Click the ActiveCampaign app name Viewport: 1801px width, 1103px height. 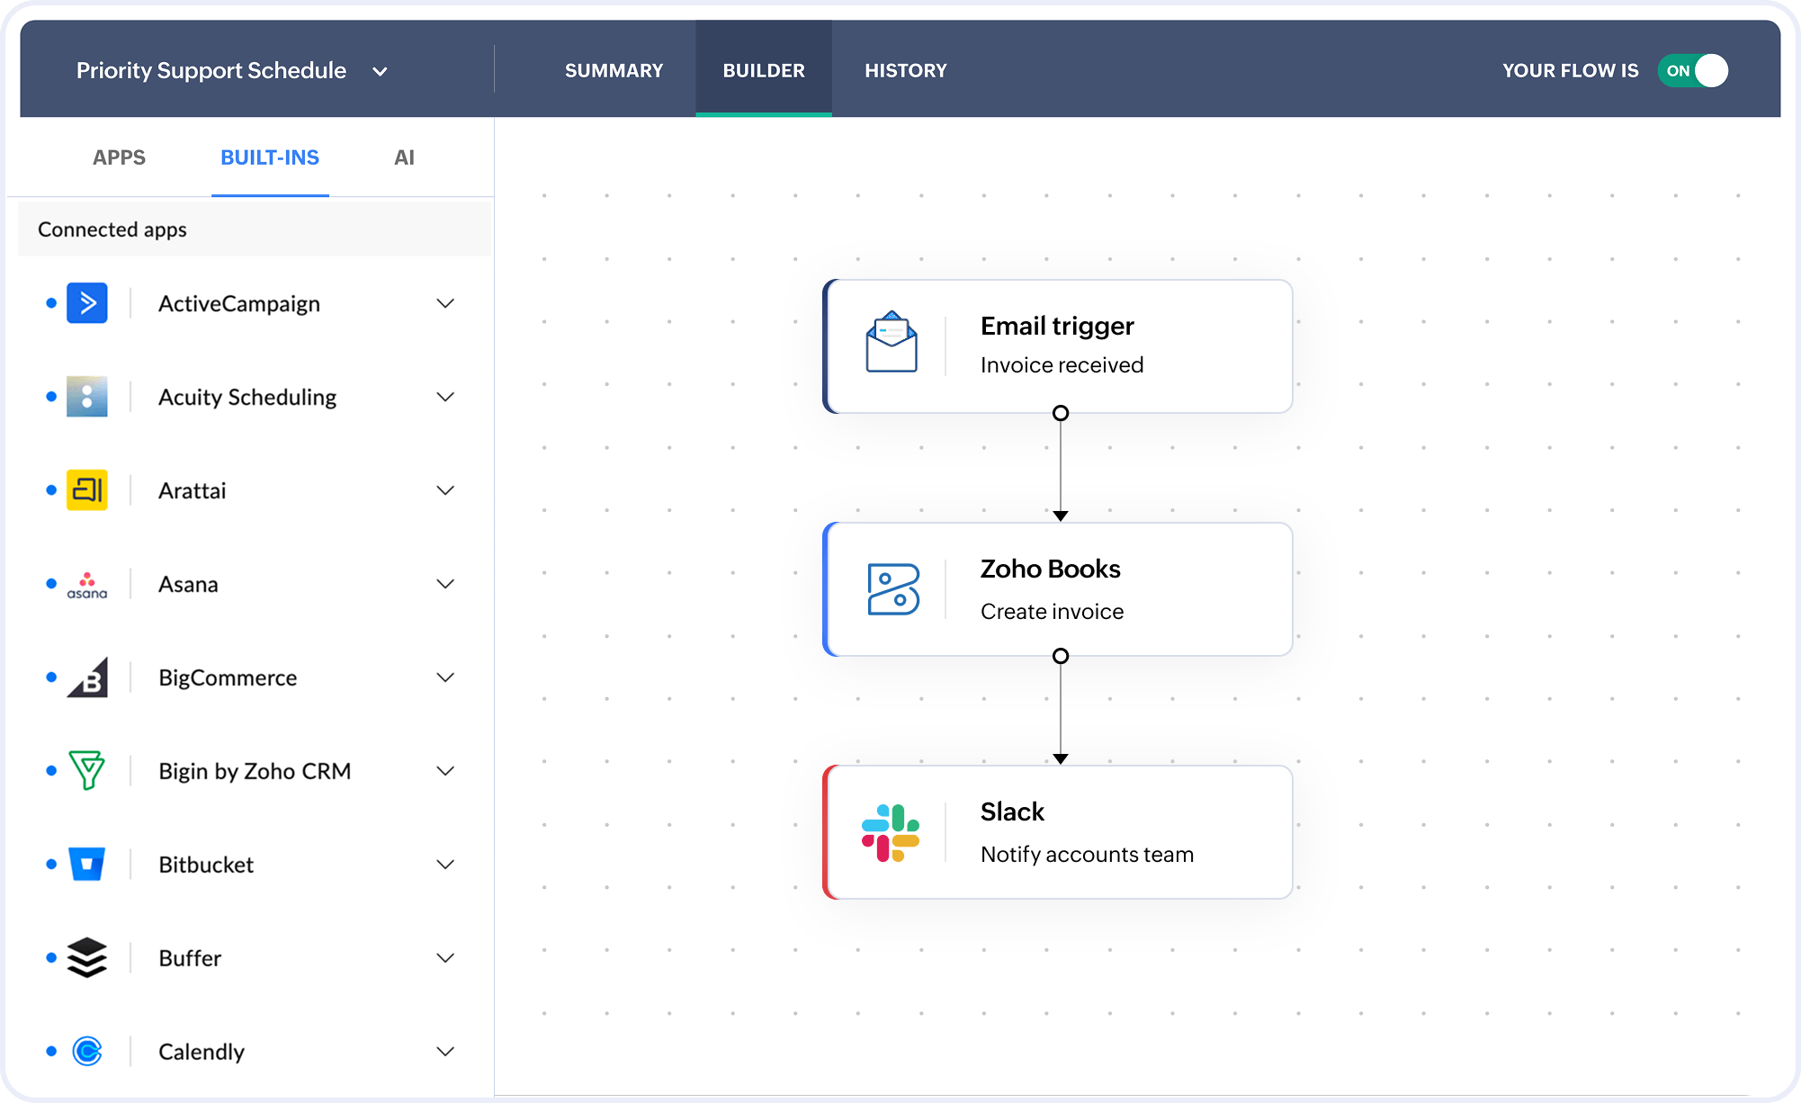click(x=239, y=304)
